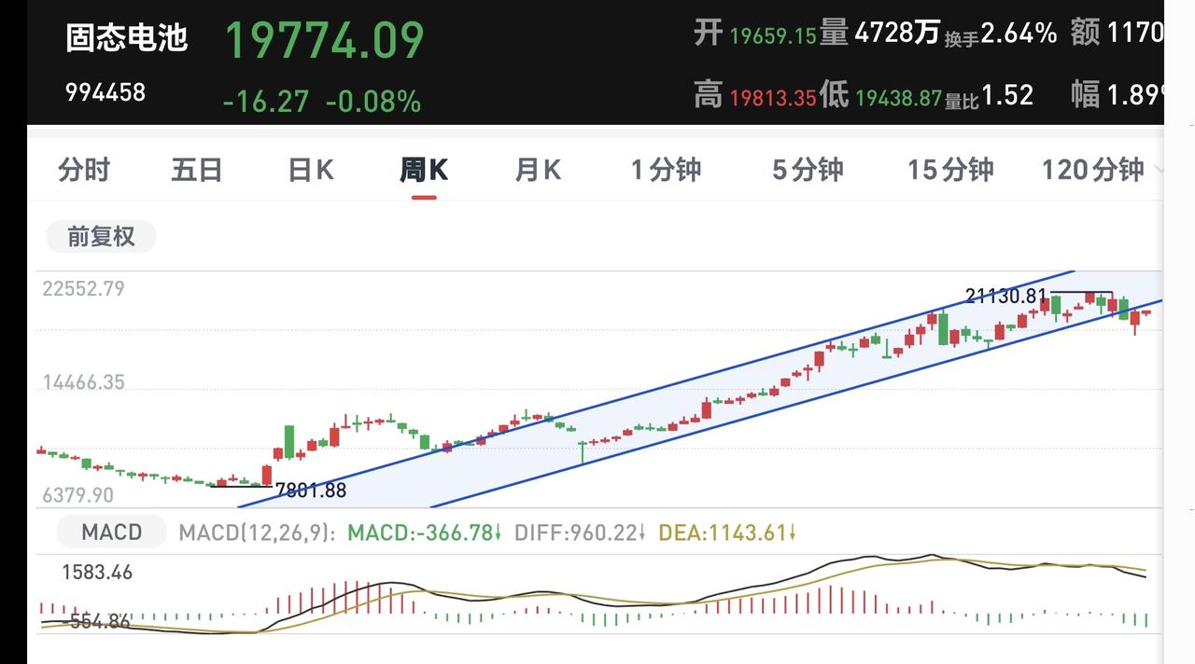Click the opening price 19659.15
The height and width of the screenshot is (664, 1195).
(x=773, y=35)
